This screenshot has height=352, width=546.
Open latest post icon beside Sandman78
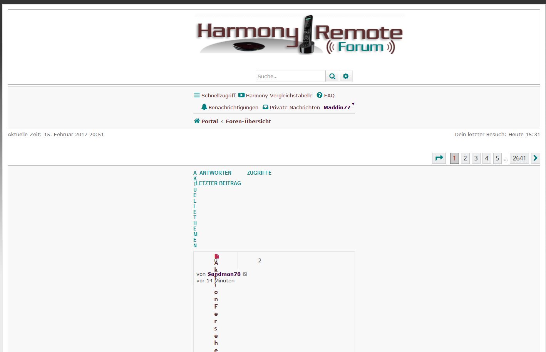click(x=245, y=274)
